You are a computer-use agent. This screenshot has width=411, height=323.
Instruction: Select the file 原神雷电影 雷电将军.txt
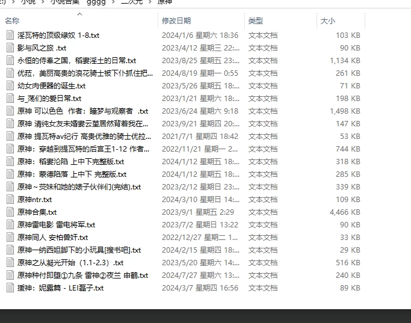point(56,224)
